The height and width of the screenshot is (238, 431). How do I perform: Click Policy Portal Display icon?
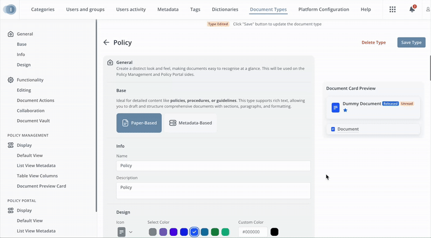10,210
